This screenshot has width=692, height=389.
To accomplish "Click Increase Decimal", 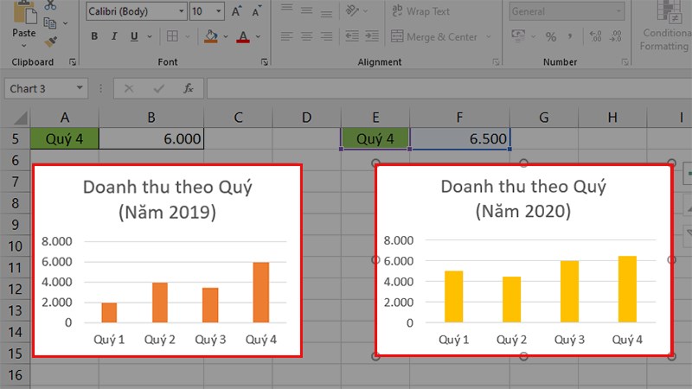I will [595, 36].
